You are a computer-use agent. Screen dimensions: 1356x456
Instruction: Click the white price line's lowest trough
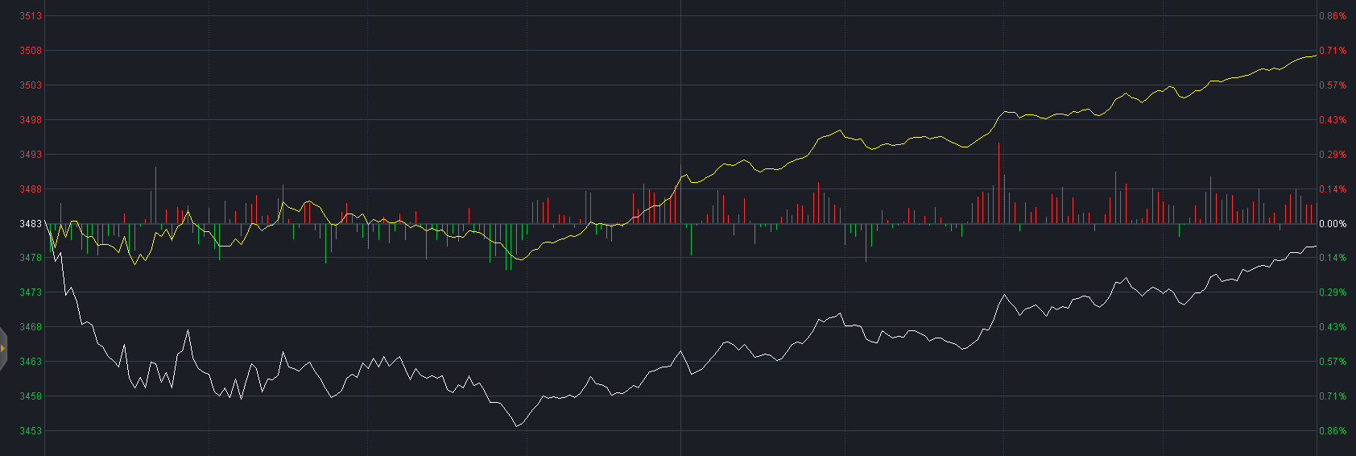(x=516, y=425)
